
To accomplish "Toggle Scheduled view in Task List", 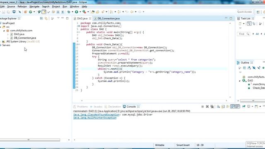I will [x=254, y=24].
